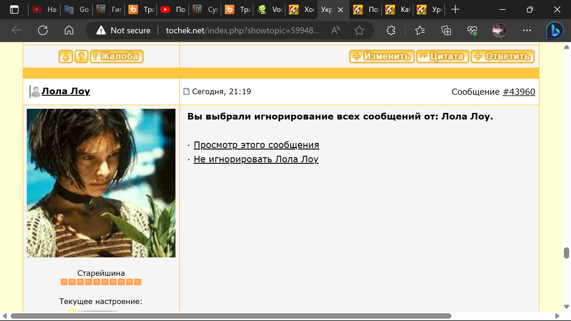Open the Просмотр этого сообщения link
Image resolution: width=571 pixels, height=321 pixels.
pos(256,145)
